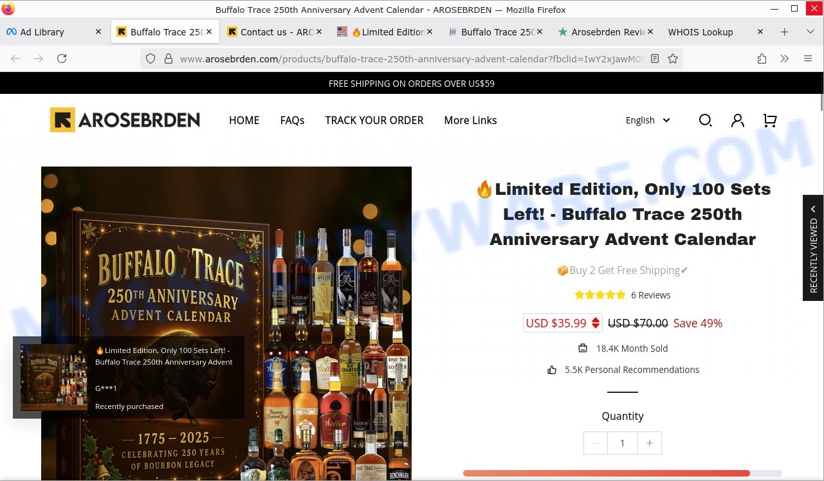Open the Firefox extensions menu
824x481 pixels.
[x=762, y=59]
